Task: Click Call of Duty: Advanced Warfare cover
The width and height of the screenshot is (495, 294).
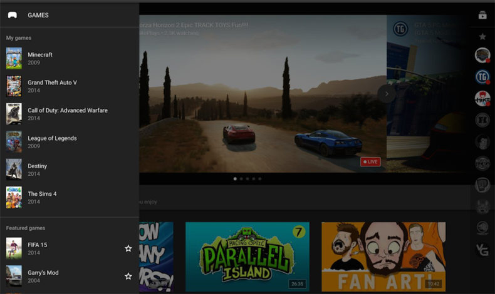Action: click(14, 114)
